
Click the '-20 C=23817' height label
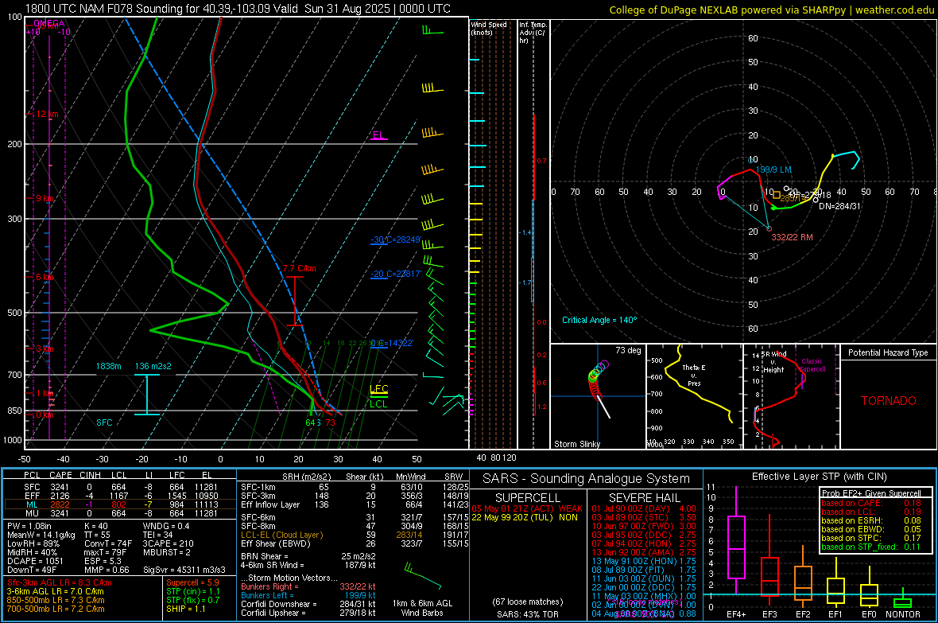pyautogui.click(x=396, y=274)
